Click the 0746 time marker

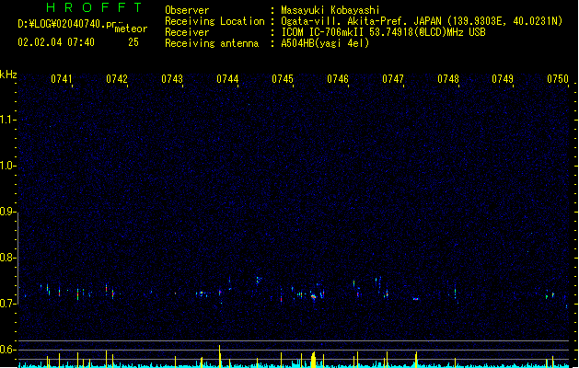pyautogui.click(x=338, y=79)
